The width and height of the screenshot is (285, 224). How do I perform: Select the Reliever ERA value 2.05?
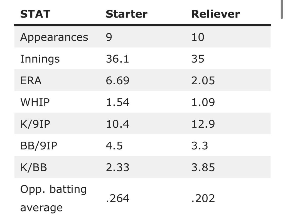tap(203, 80)
